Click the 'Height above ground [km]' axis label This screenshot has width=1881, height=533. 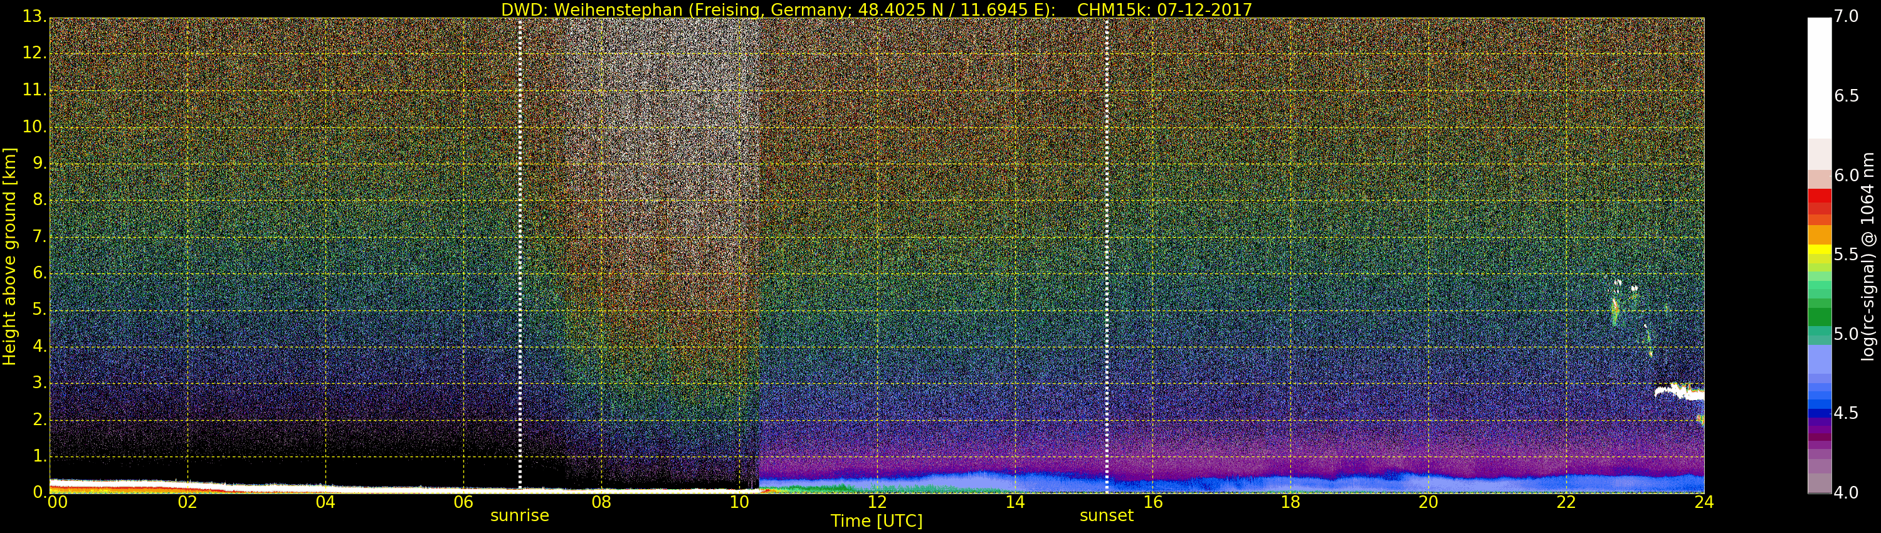pos(9,256)
